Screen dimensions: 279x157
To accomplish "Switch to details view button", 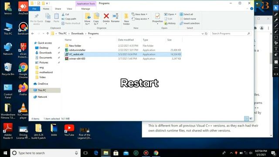I will coord(246,119).
